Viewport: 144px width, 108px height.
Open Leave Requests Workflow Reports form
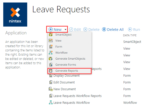point(78,96)
